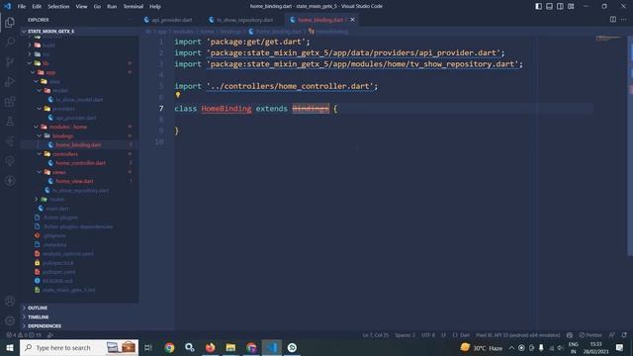Click the errors and warnings status indicator

pos(23,335)
